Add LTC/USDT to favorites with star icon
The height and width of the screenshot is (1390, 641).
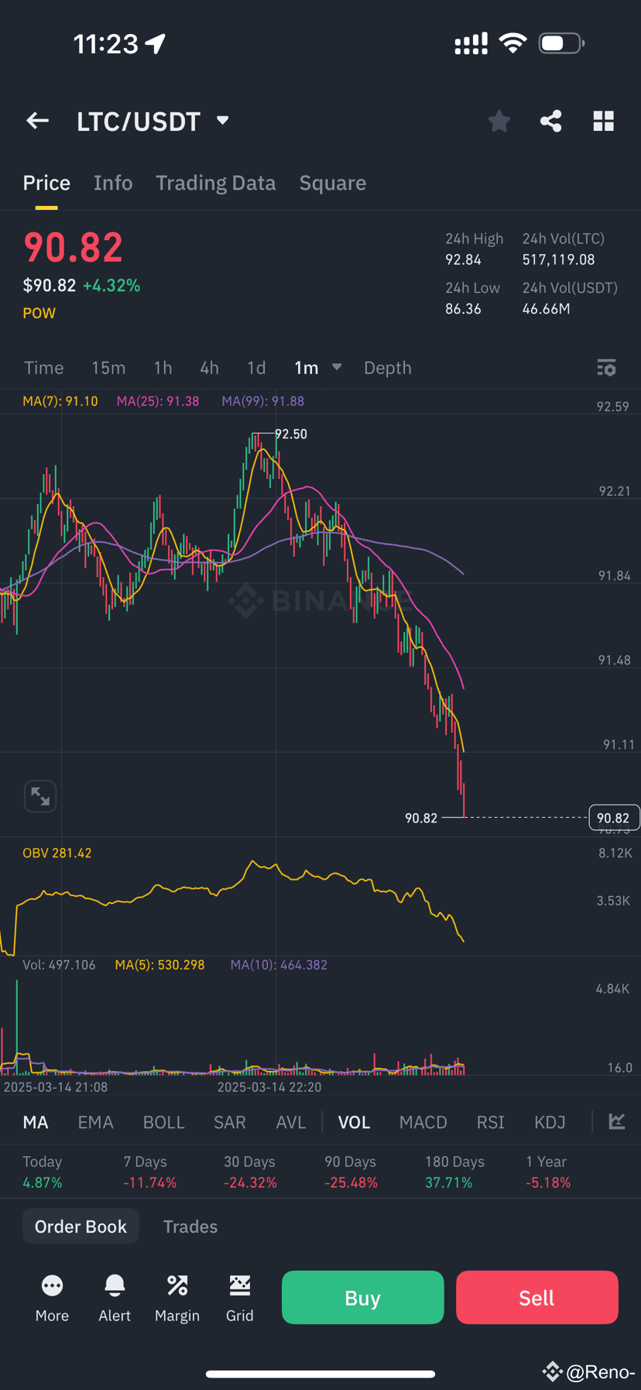click(499, 121)
